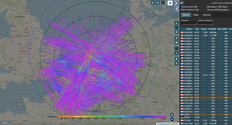Screen dimensions: 232x125
Task: Select aircraft row EZS49PM
Action: [206, 36]
